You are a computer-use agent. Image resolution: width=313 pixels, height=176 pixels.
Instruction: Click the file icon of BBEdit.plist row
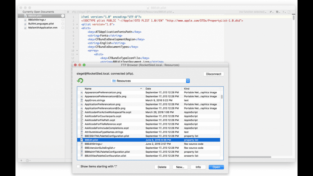coord(82,140)
